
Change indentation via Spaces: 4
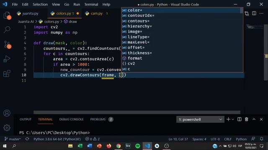[199, 139]
